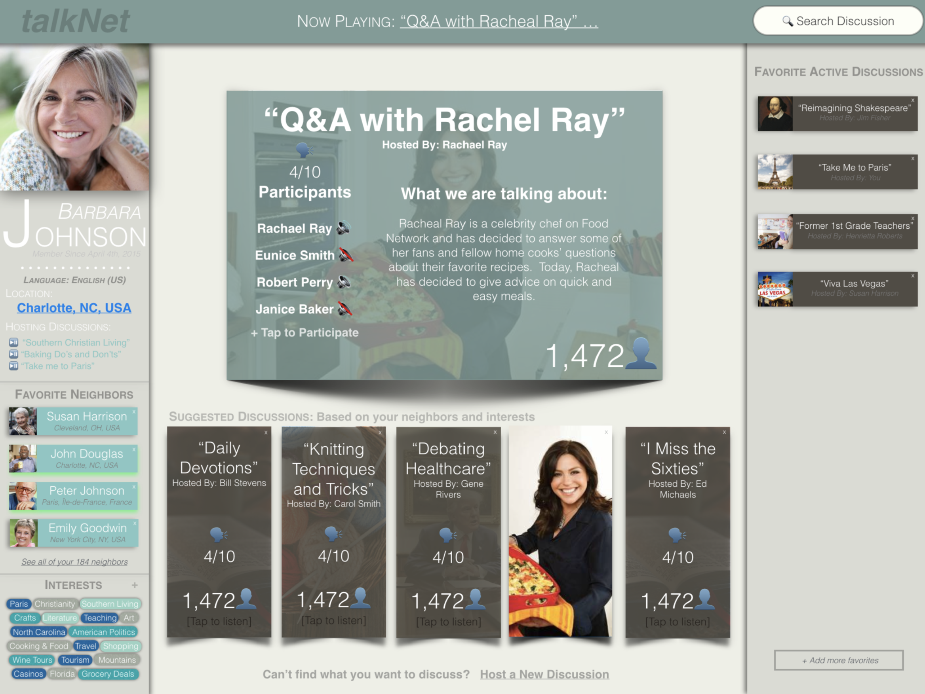This screenshot has width=925, height=694.
Task: Open the Take Me to Paris favorite discussion
Action: tap(837, 172)
